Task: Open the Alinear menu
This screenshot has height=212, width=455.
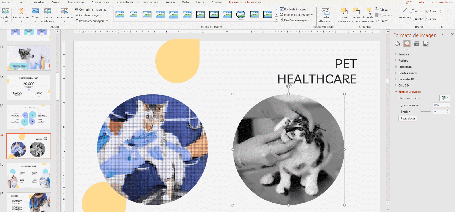Action: pos(383,9)
